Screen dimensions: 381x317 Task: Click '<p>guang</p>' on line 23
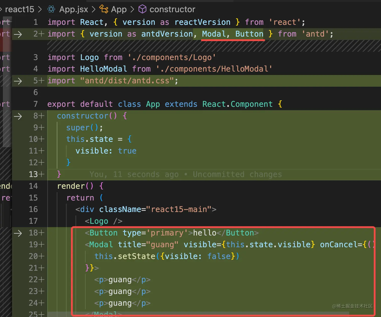pos(122,291)
